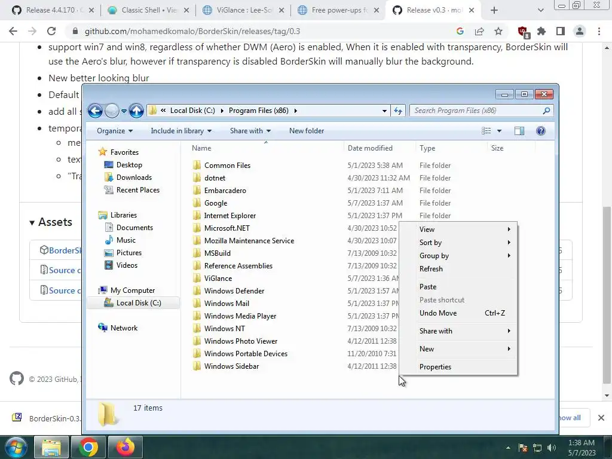Open the New submenu in context menu
This screenshot has width=612, height=459.
click(x=465, y=349)
